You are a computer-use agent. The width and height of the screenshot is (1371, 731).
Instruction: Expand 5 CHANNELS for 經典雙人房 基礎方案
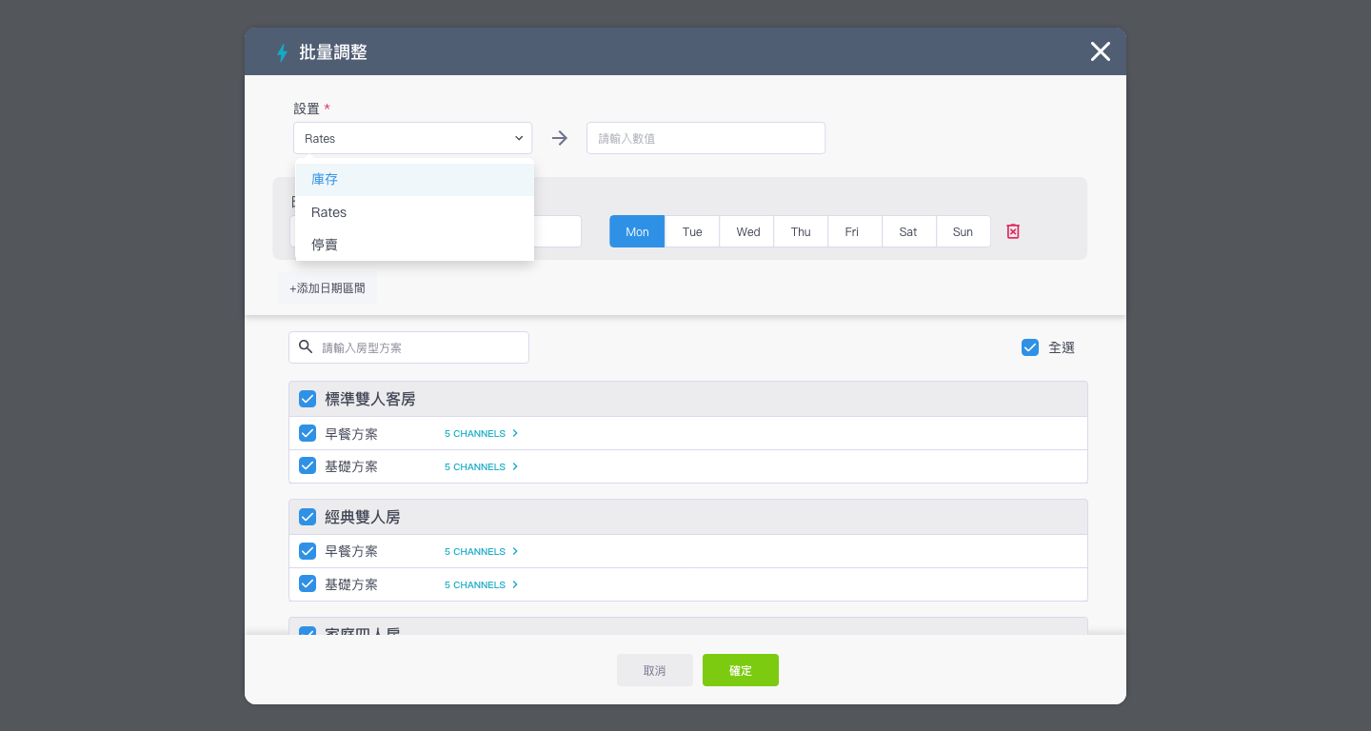[x=481, y=584]
